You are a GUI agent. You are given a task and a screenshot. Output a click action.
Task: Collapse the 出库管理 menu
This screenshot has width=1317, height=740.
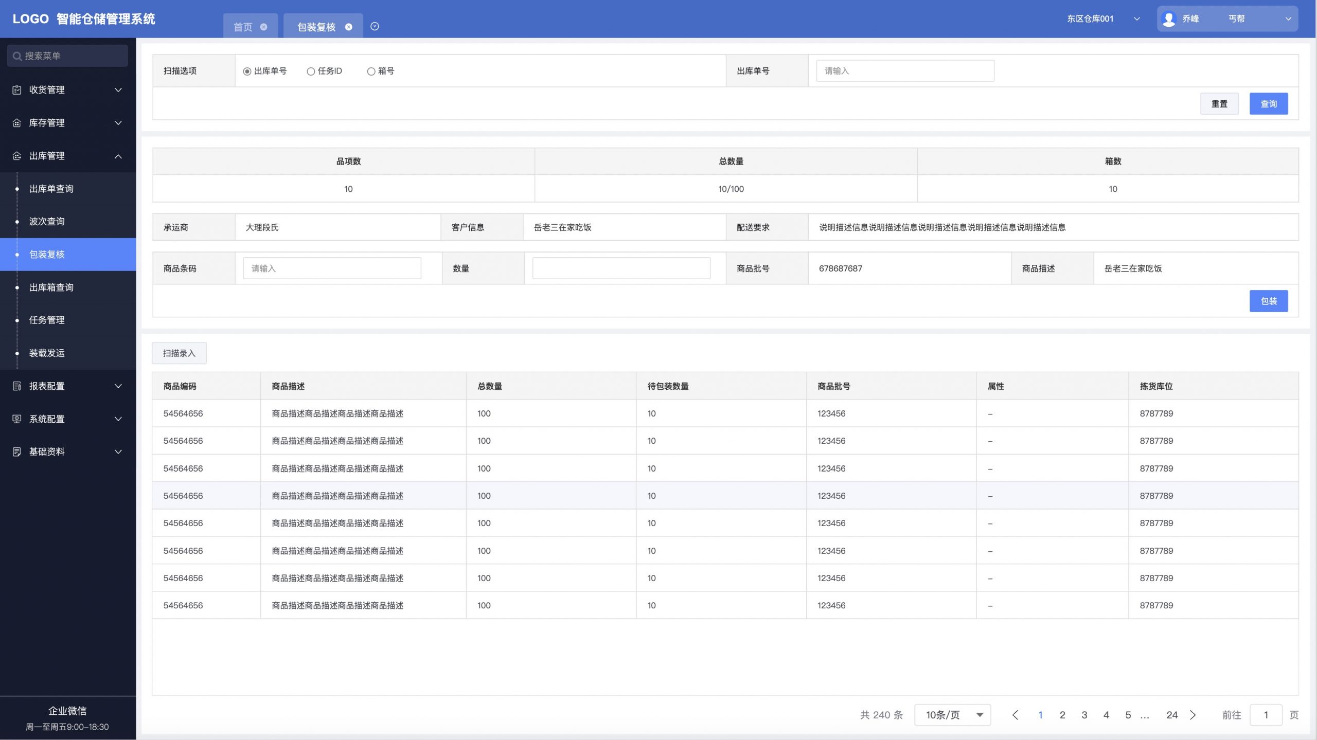coord(118,156)
